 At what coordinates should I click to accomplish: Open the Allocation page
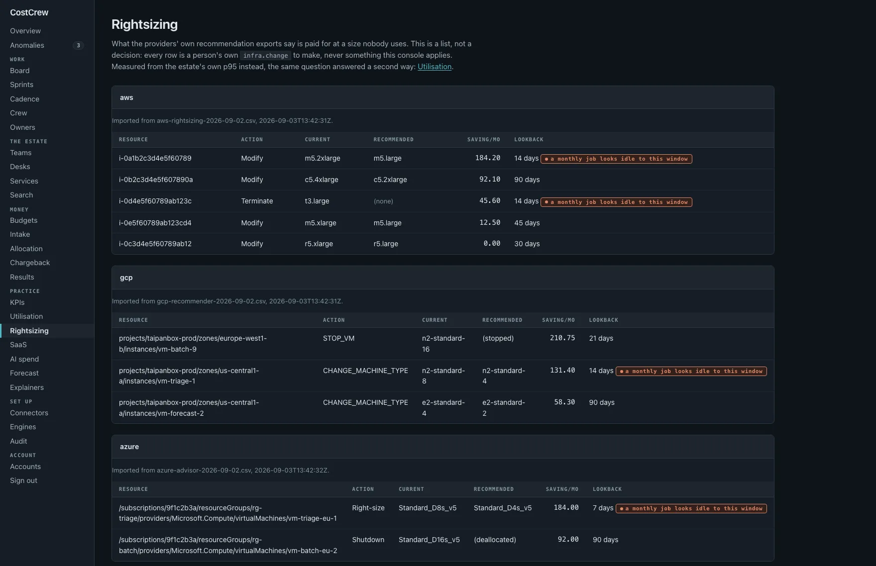[x=26, y=249]
